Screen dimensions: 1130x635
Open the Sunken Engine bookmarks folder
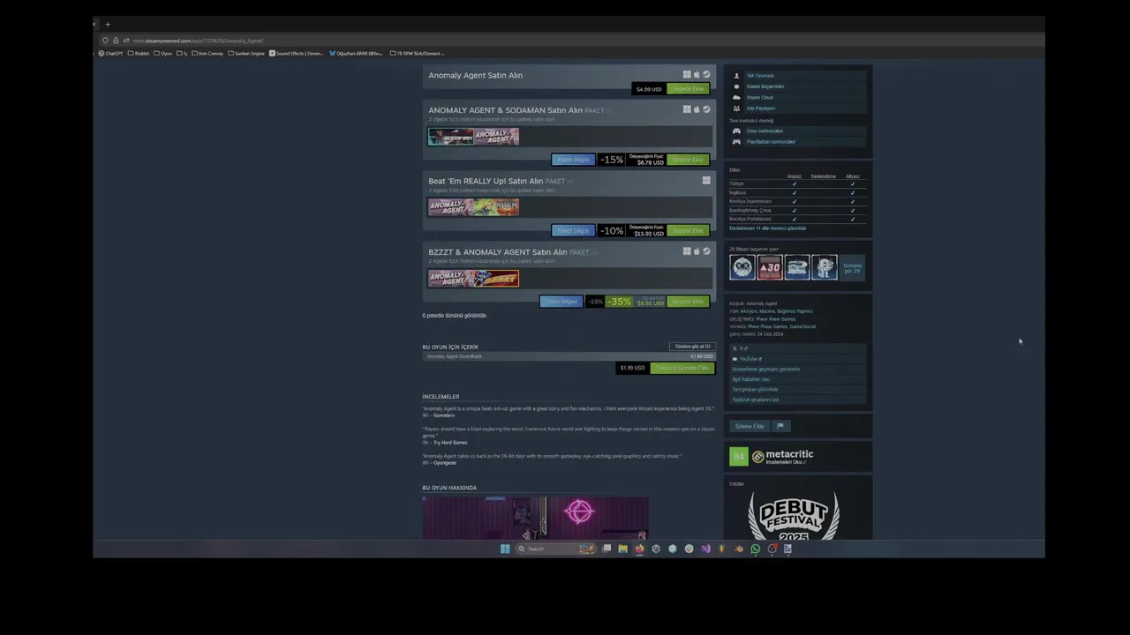[246, 53]
